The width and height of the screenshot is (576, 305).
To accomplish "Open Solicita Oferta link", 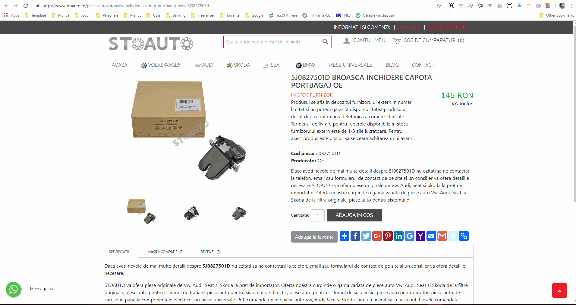I will tap(447, 27).
